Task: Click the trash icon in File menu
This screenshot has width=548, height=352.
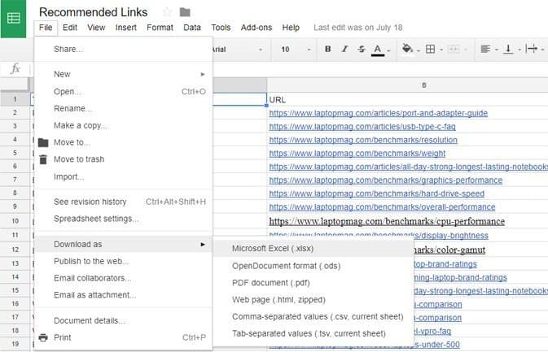Action: (43, 159)
